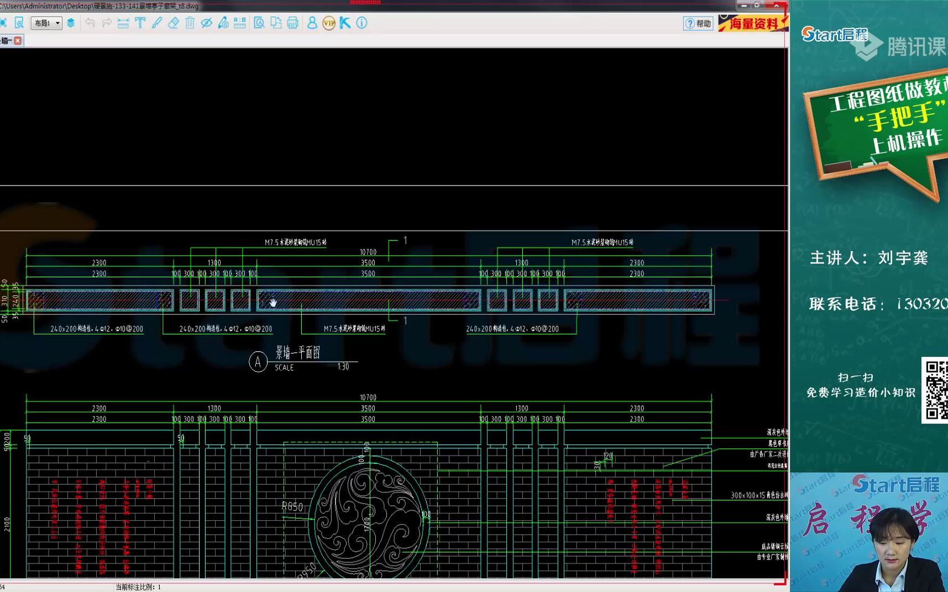
Task: Click the drawing compare icon
Action: point(276,23)
